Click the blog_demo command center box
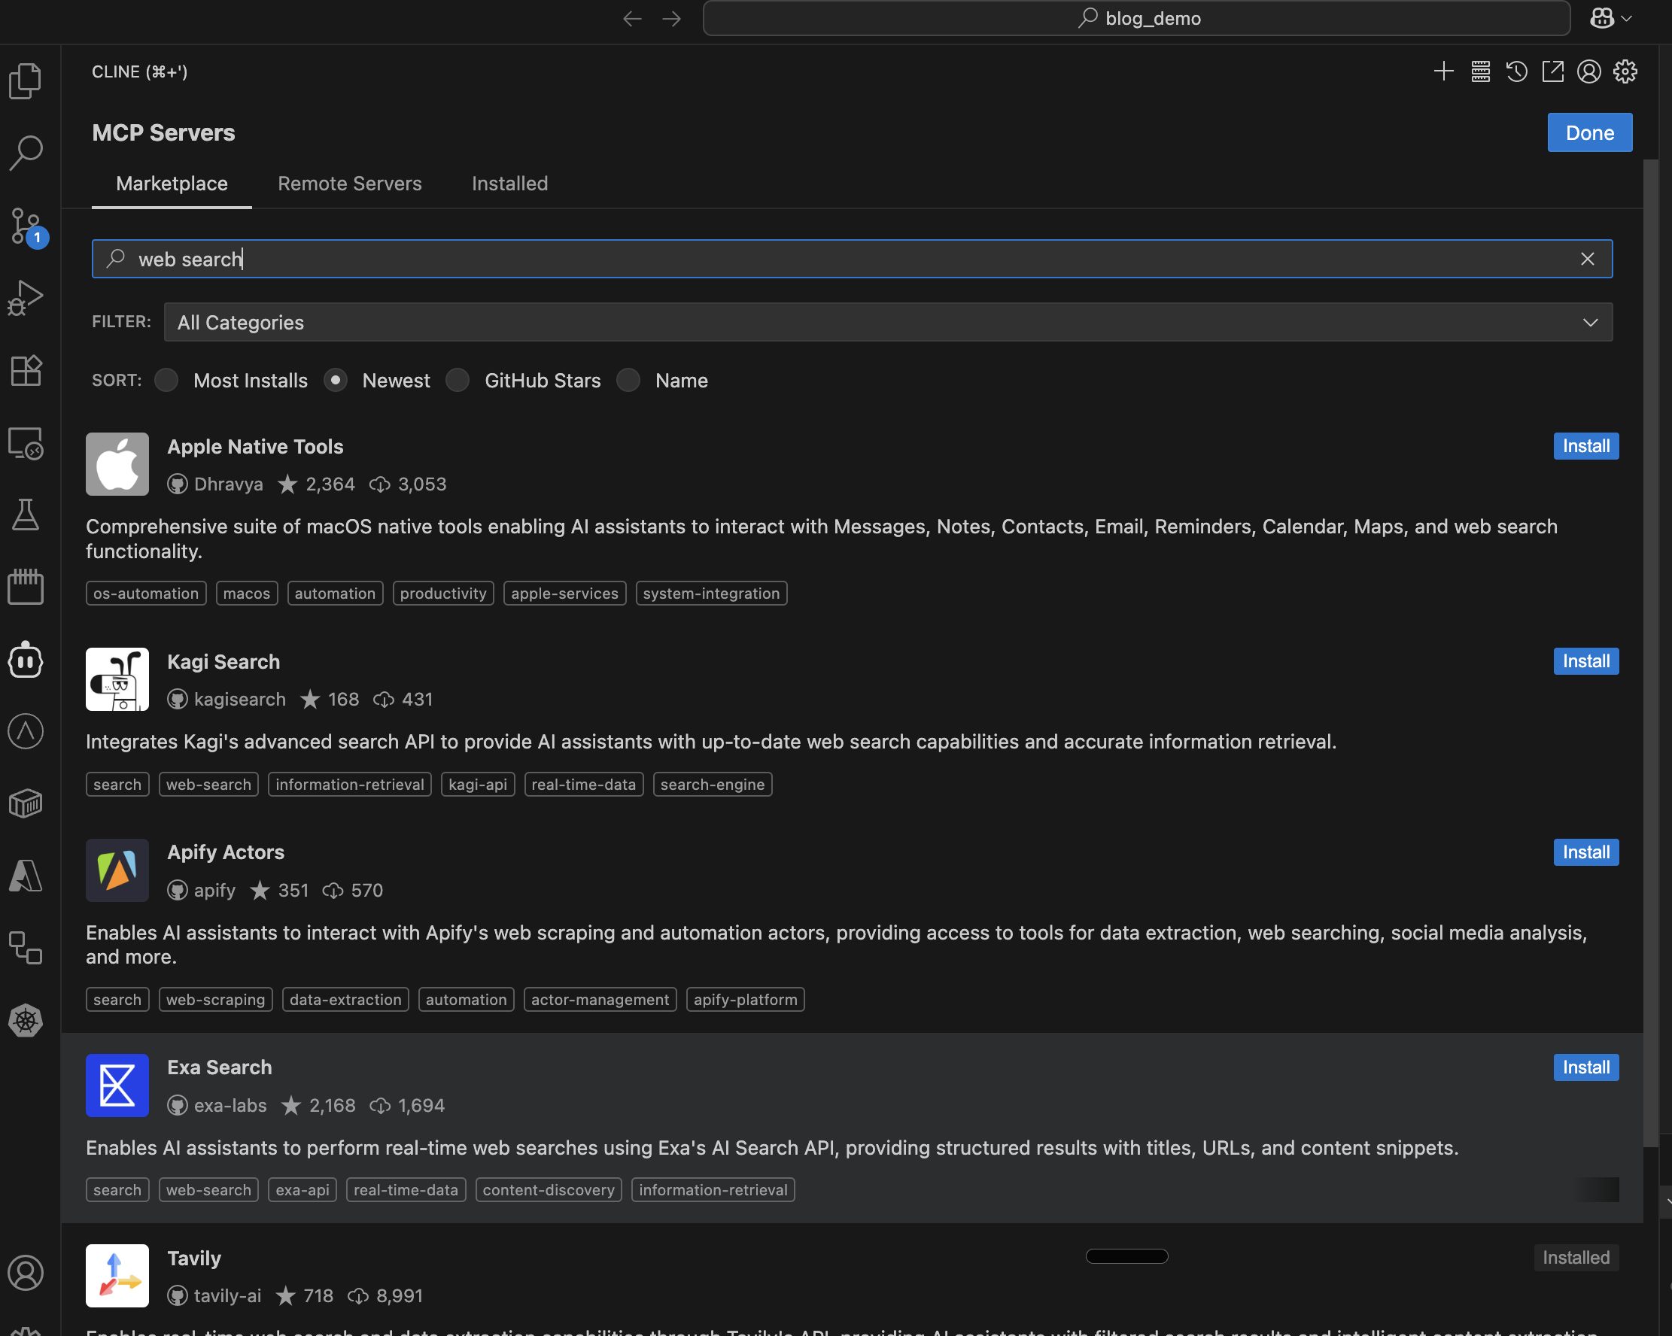1672x1336 pixels. click(1136, 19)
